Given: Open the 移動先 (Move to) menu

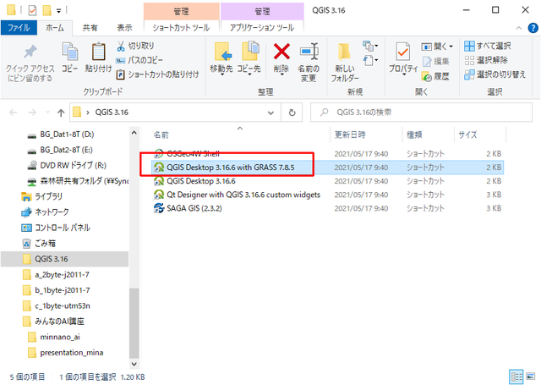Looking at the screenshot, I should (x=221, y=58).
